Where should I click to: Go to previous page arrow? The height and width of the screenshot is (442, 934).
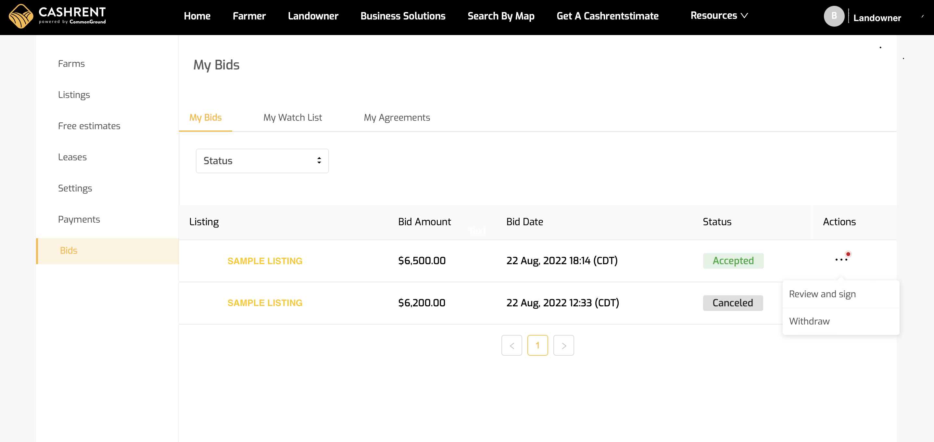coord(511,345)
